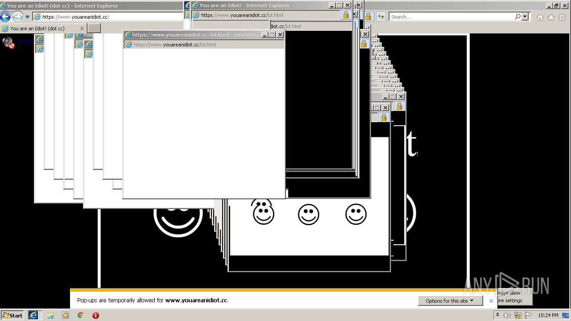
Task: Click the Search box in the main window
Action: click(451, 17)
